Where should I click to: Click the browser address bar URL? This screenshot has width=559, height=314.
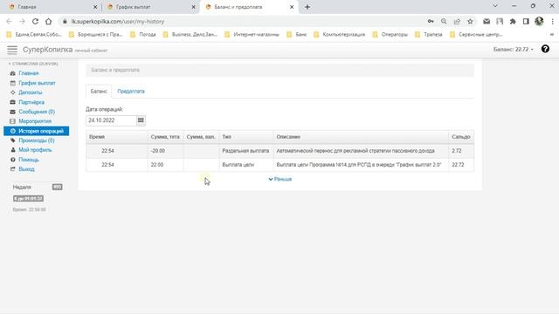pyautogui.click(x=118, y=21)
